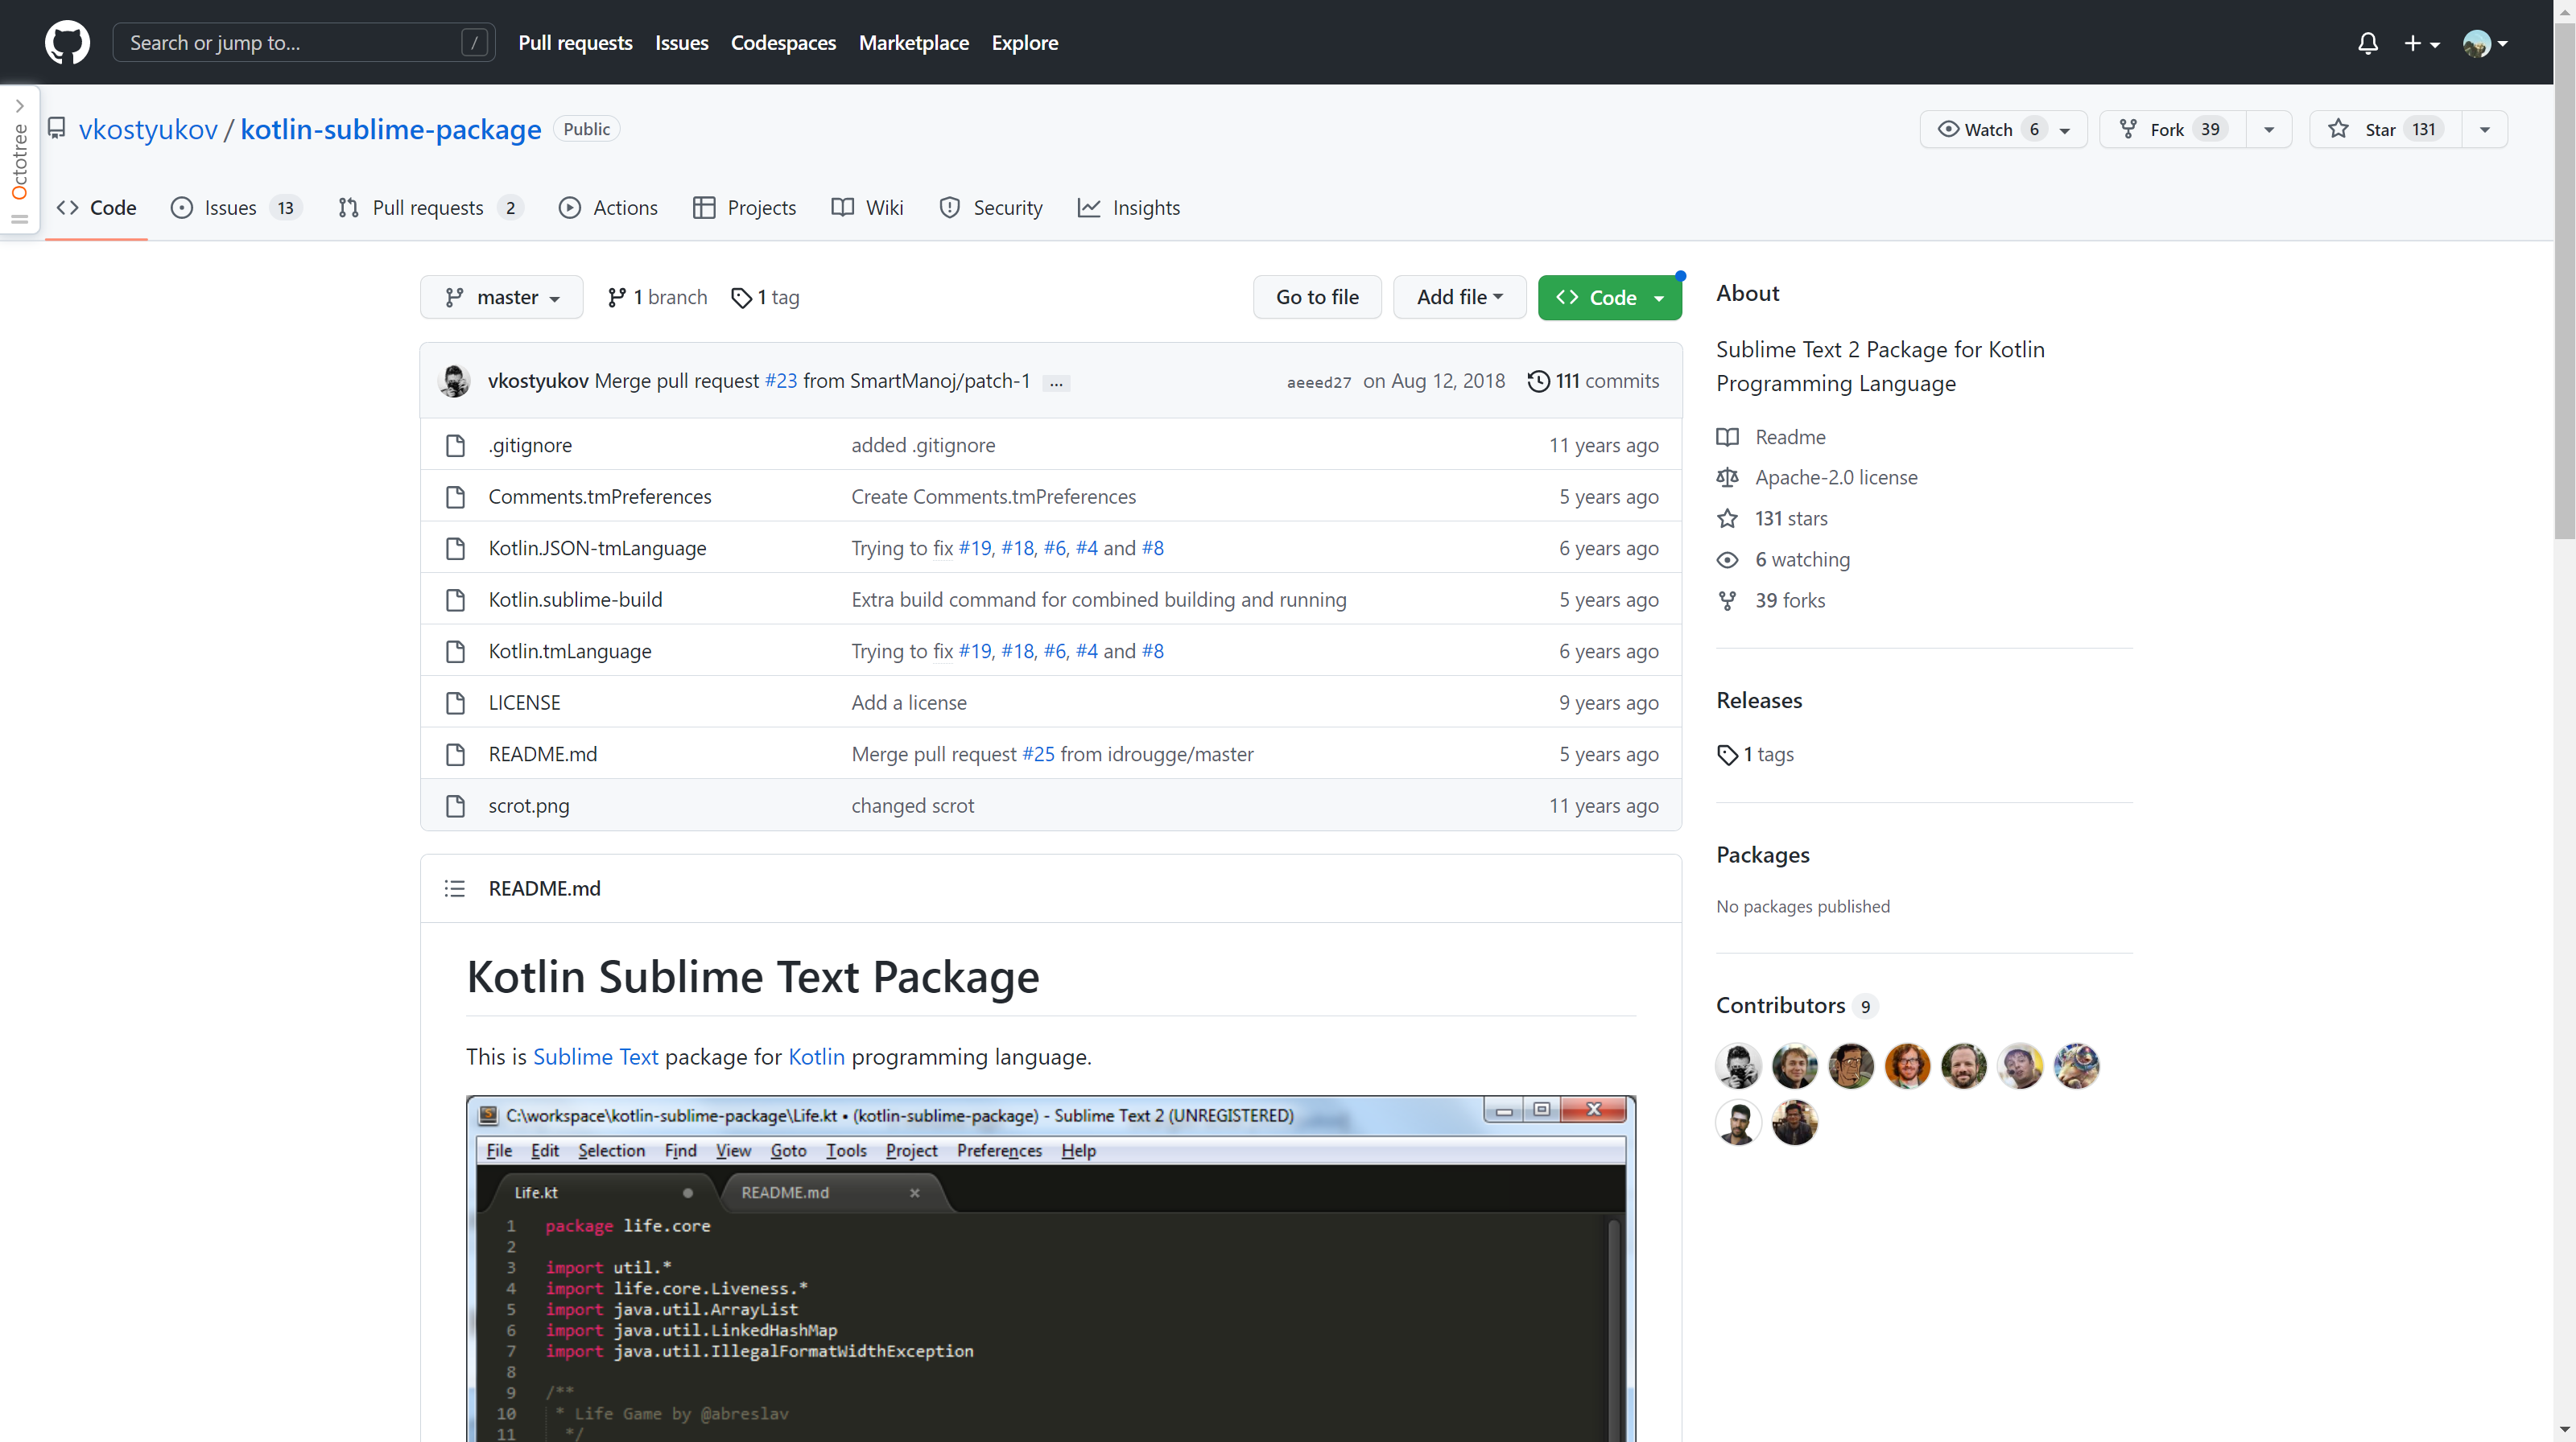Expand the Octotree sidebar panel
Viewport: 2576px width, 1442px height.
[19, 106]
